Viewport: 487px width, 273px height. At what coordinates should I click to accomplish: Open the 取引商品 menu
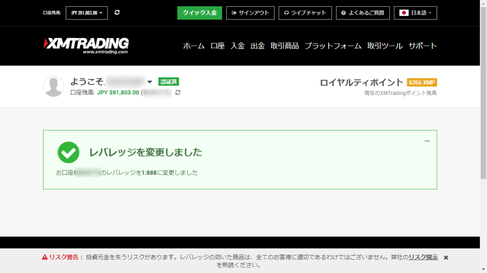click(x=284, y=46)
